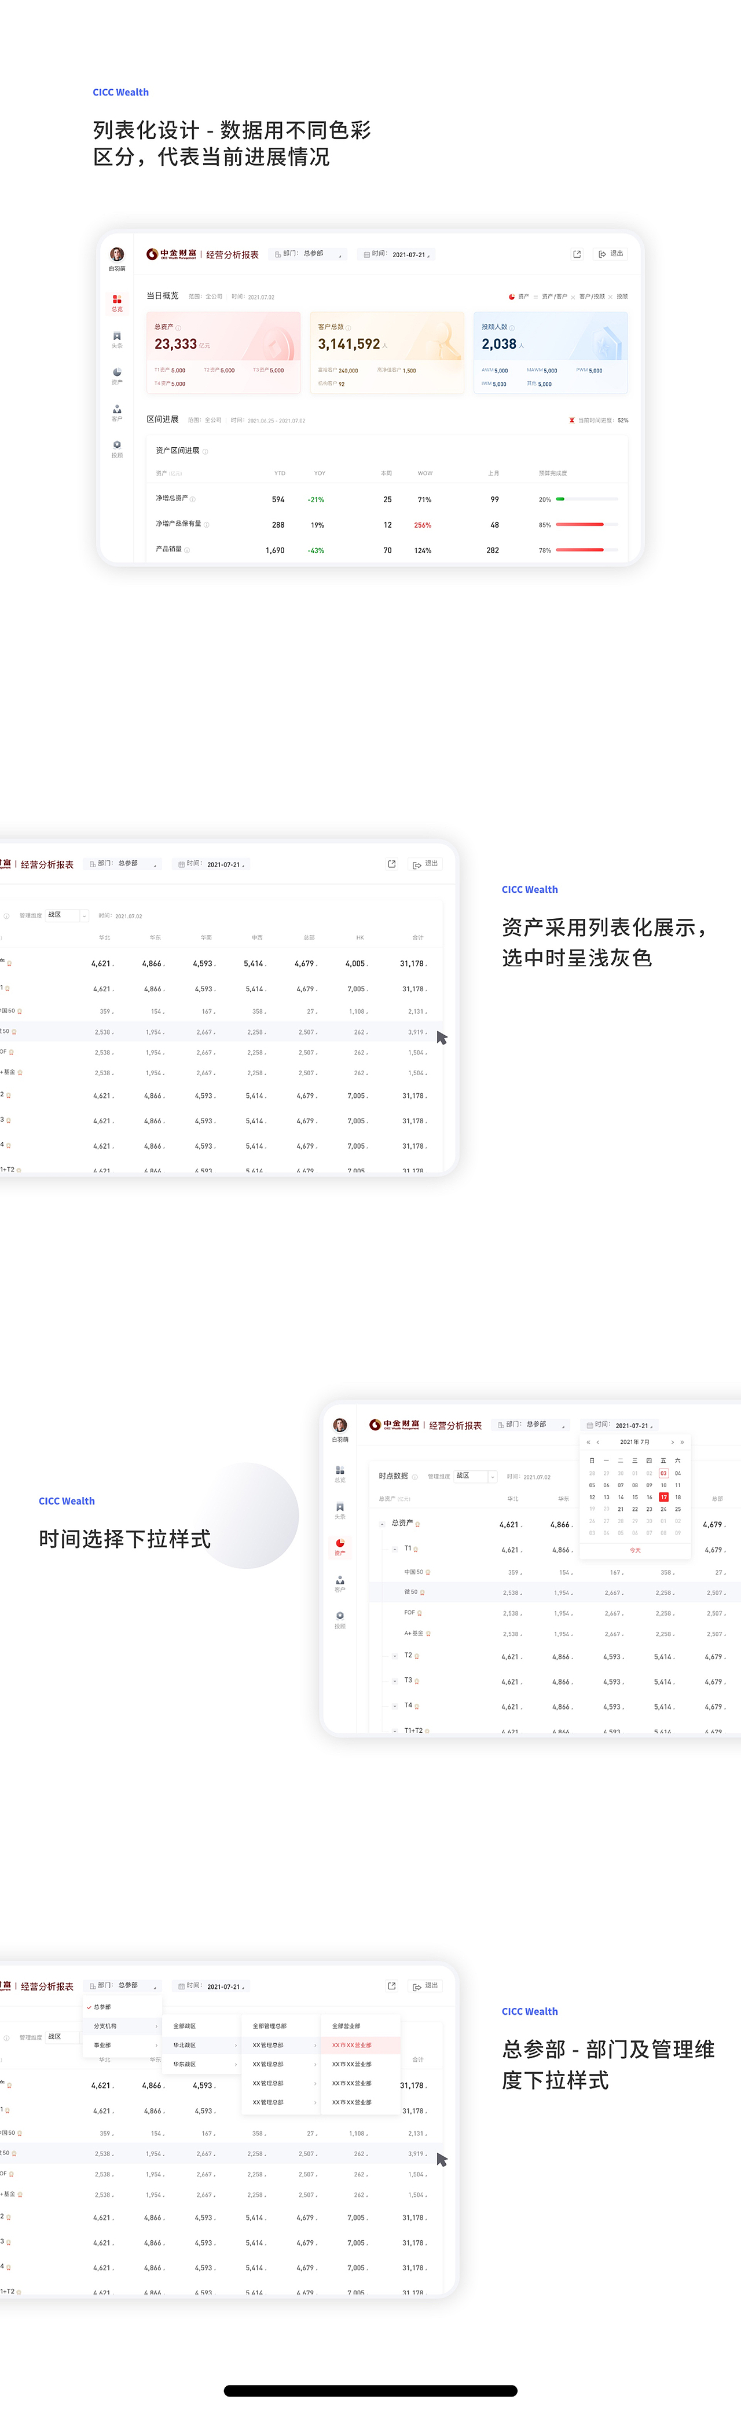Click next-year double arrow in calendar popup
741x2414 pixels.
(682, 1442)
